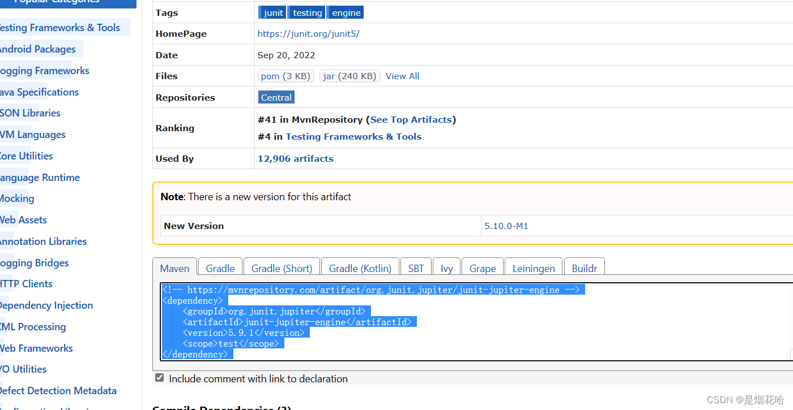This screenshot has width=793, height=410.
Task: Click the Ranking row label
Action: pyautogui.click(x=174, y=128)
